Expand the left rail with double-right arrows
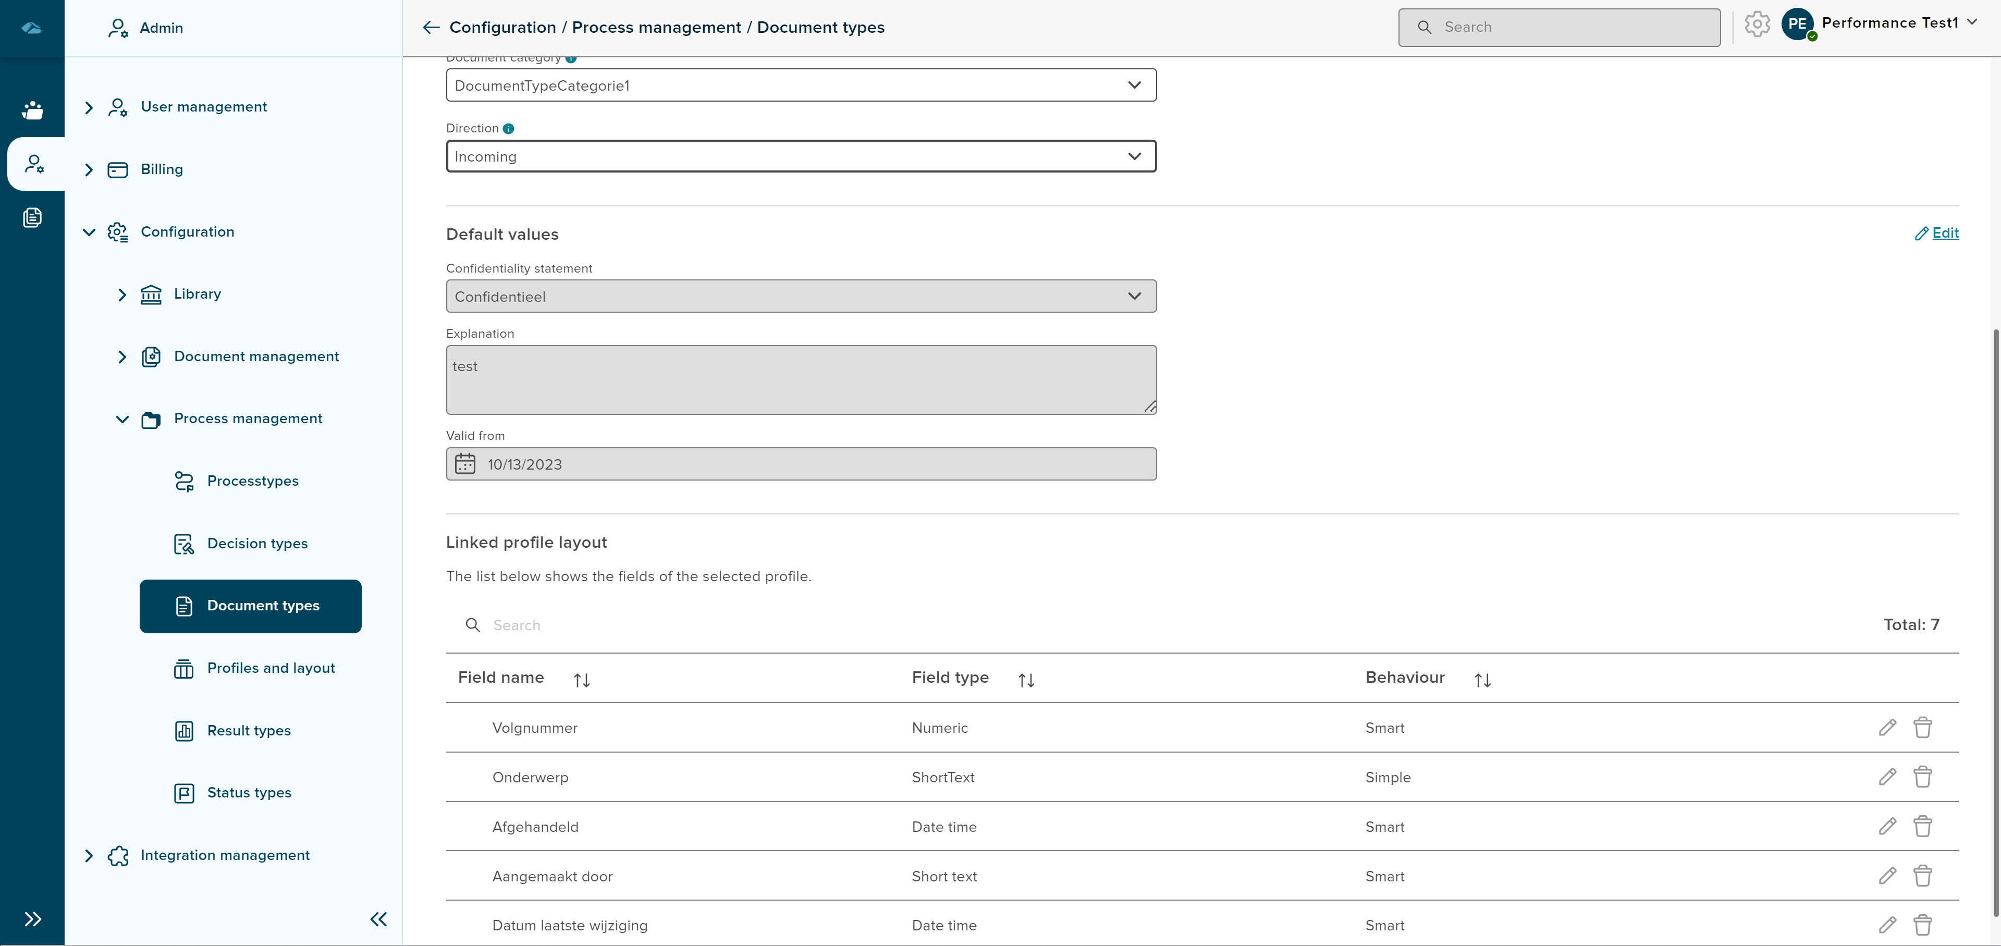Image resolution: width=2001 pixels, height=946 pixels. point(33,919)
